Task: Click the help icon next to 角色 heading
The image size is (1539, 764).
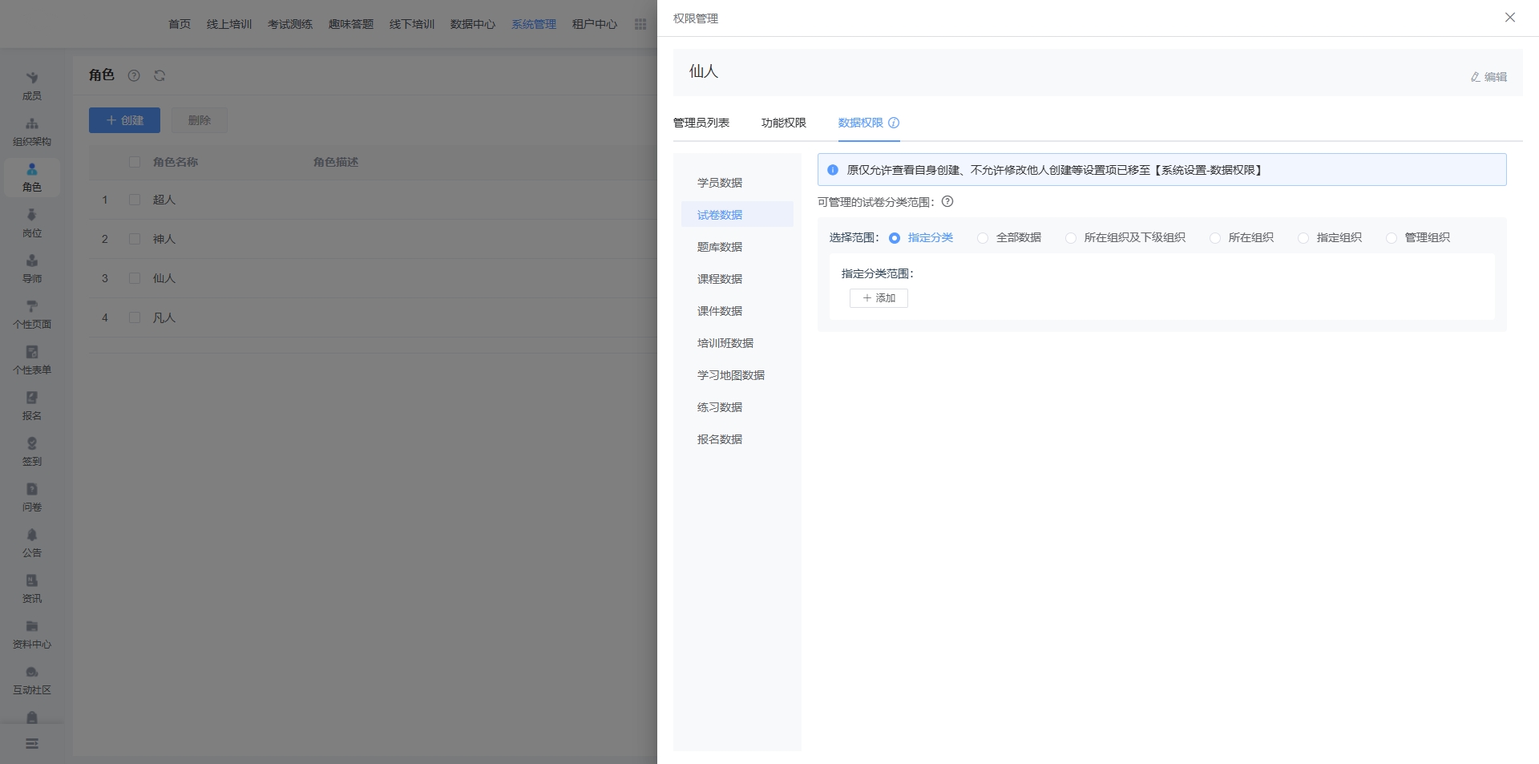Action: click(x=134, y=75)
